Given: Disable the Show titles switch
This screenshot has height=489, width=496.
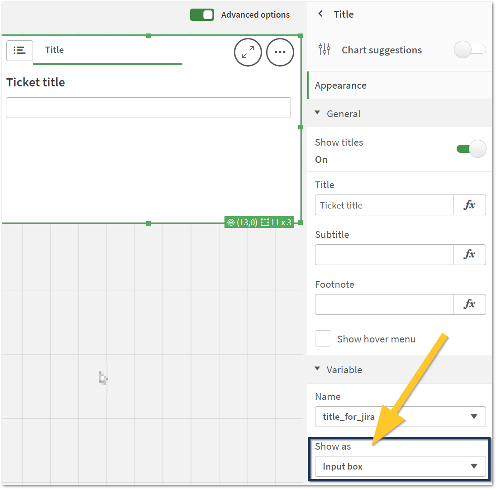Looking at the screenshot, I should click(471, 148).
